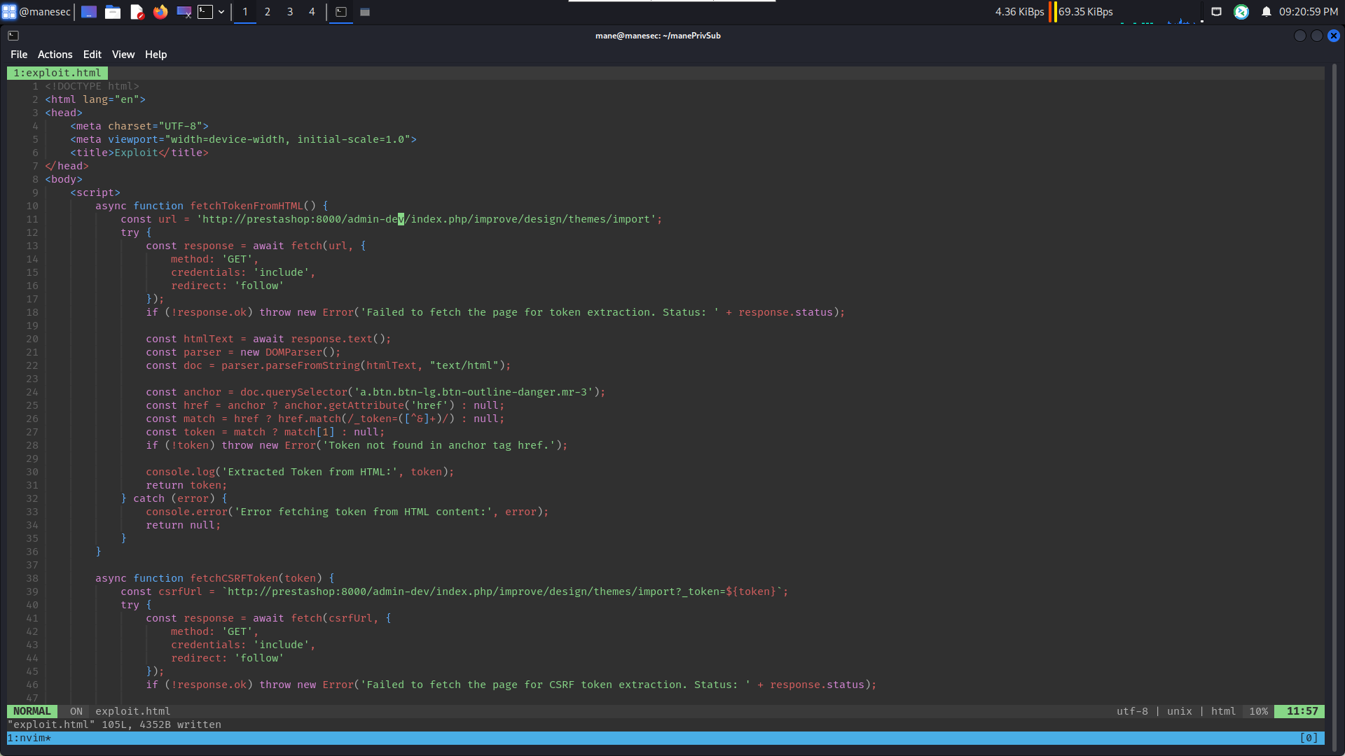Maximize the terminal window
Viewport: 1345px width, 756px height.
[1317, 36]
